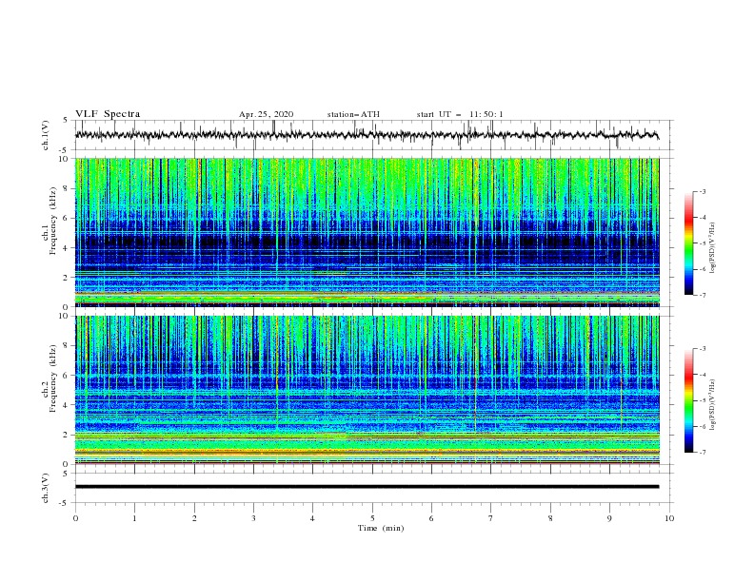Click the "ch.3(V)" axis label
This screenshot has height=582, width=754.
pos(46,488)
